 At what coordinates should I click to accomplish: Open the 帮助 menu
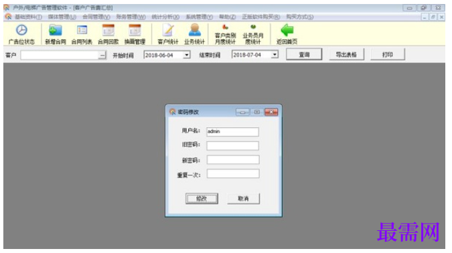tap(227, 17)
